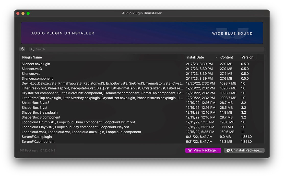Click the yellow minimize window button
The height and width of the screenshot is (177, 284).
(23, 13)
